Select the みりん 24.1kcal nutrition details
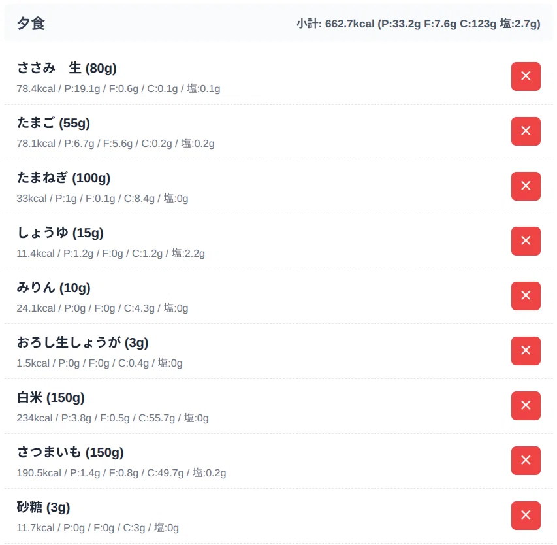557x545 pixels. coord(103,308)
